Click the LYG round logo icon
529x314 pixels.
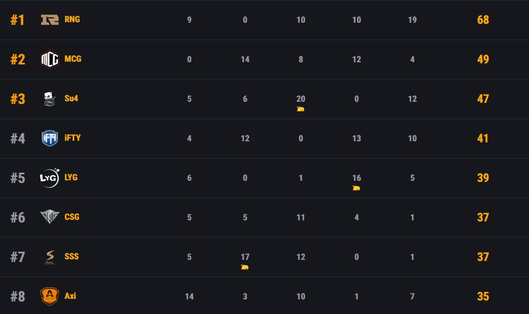pyautogui.click(x=50, y=178)
